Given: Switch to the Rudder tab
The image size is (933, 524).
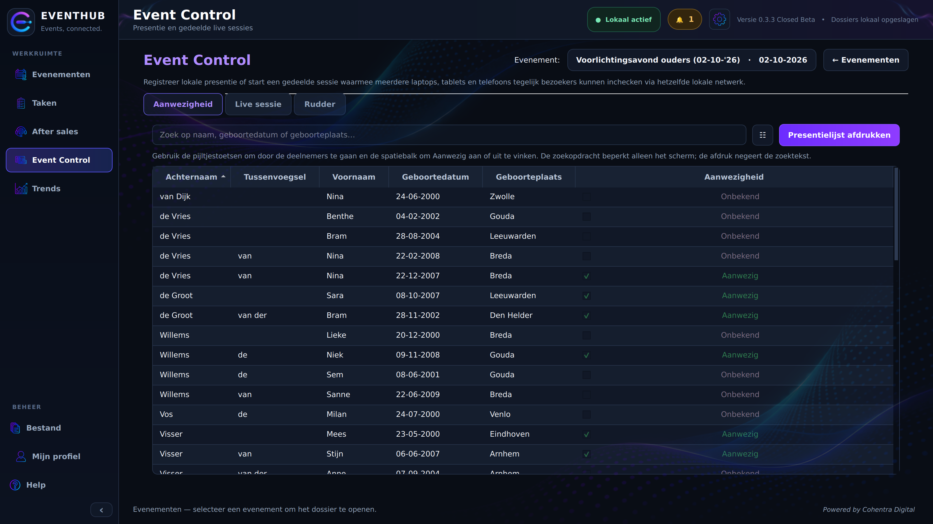Looking at the screenshot, I should point(320,104).
